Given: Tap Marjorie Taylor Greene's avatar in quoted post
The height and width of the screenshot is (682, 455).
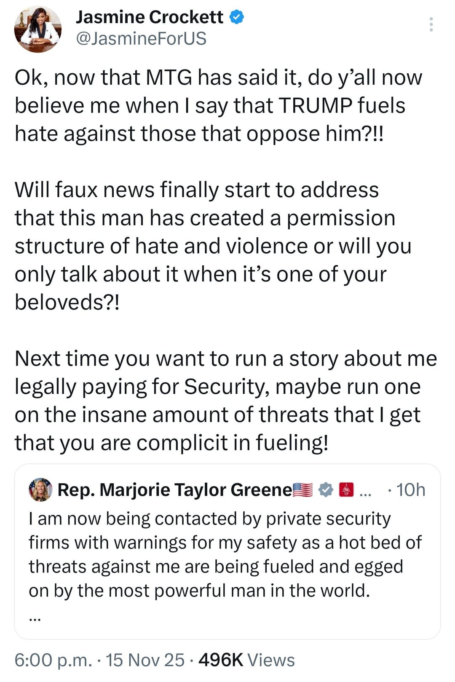Looking at the screenshot, I should pos(40,489).
